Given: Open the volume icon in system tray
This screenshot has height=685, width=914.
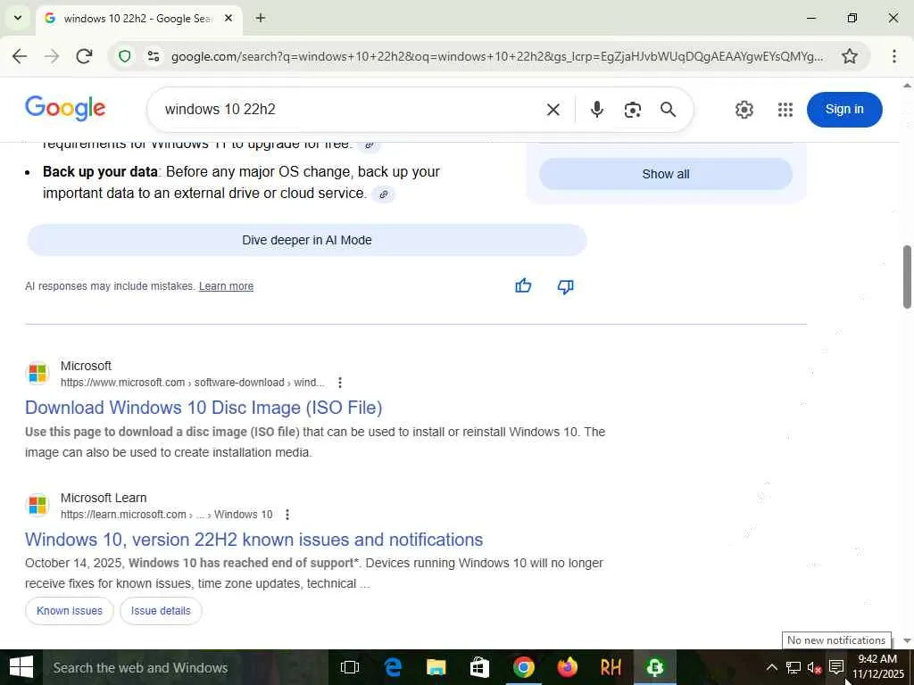Looking at the screenshot, I should [814, 667].
